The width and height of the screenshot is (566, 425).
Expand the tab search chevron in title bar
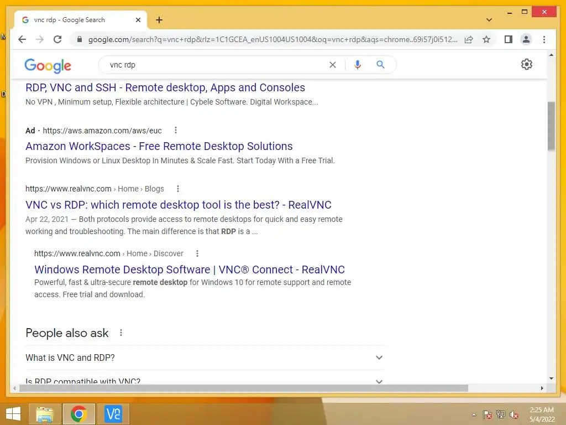tap(489, 20)
